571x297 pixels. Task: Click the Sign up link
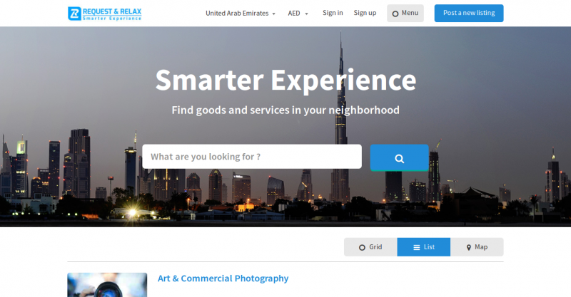pos(365,13)
